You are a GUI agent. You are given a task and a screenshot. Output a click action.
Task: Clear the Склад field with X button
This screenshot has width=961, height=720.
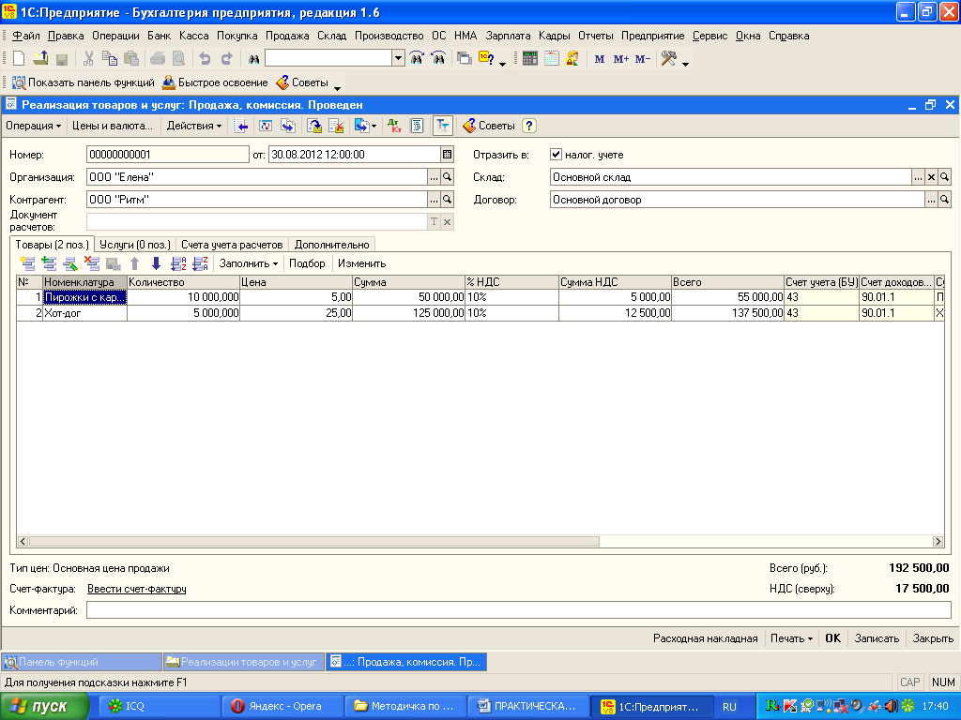931,177
